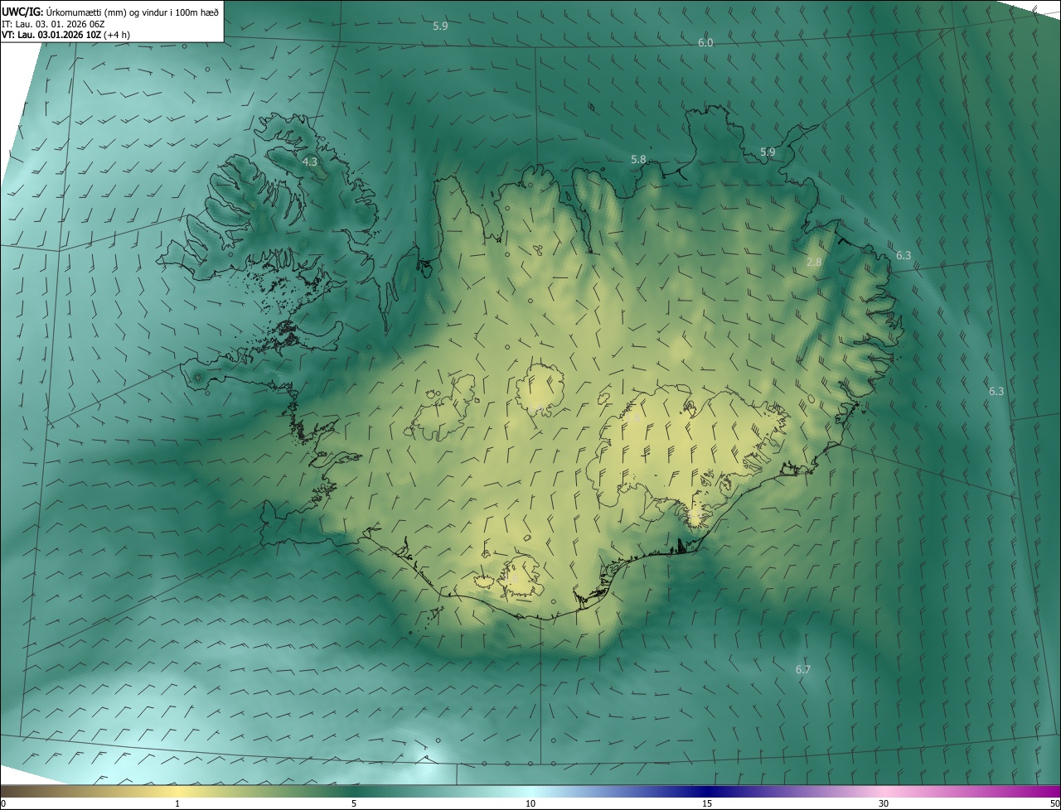Click the color scale tick labeled 15
The height and width of the screenshot is (810, 1061).
(707, 803)
